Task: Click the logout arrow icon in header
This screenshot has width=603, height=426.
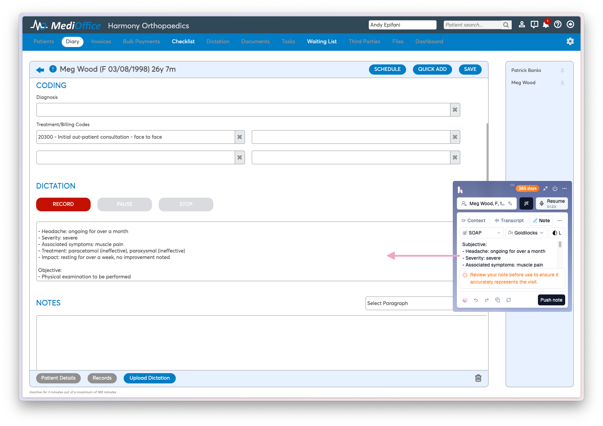Action: pos(570,25)
